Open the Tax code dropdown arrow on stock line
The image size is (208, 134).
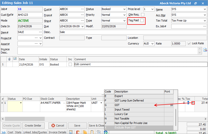[x=193, y=103]
